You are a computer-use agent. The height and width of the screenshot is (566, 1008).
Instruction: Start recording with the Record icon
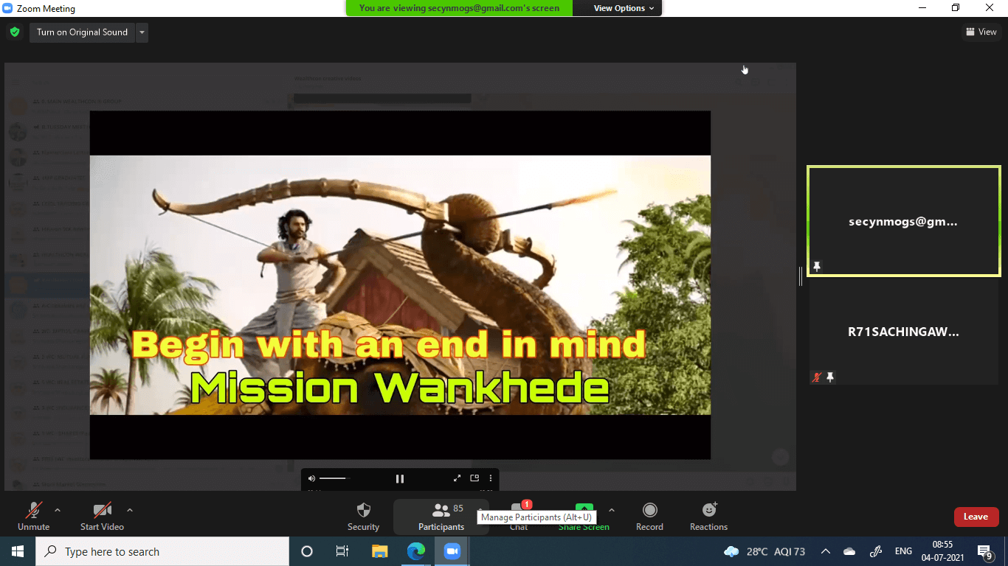[649, 516]
